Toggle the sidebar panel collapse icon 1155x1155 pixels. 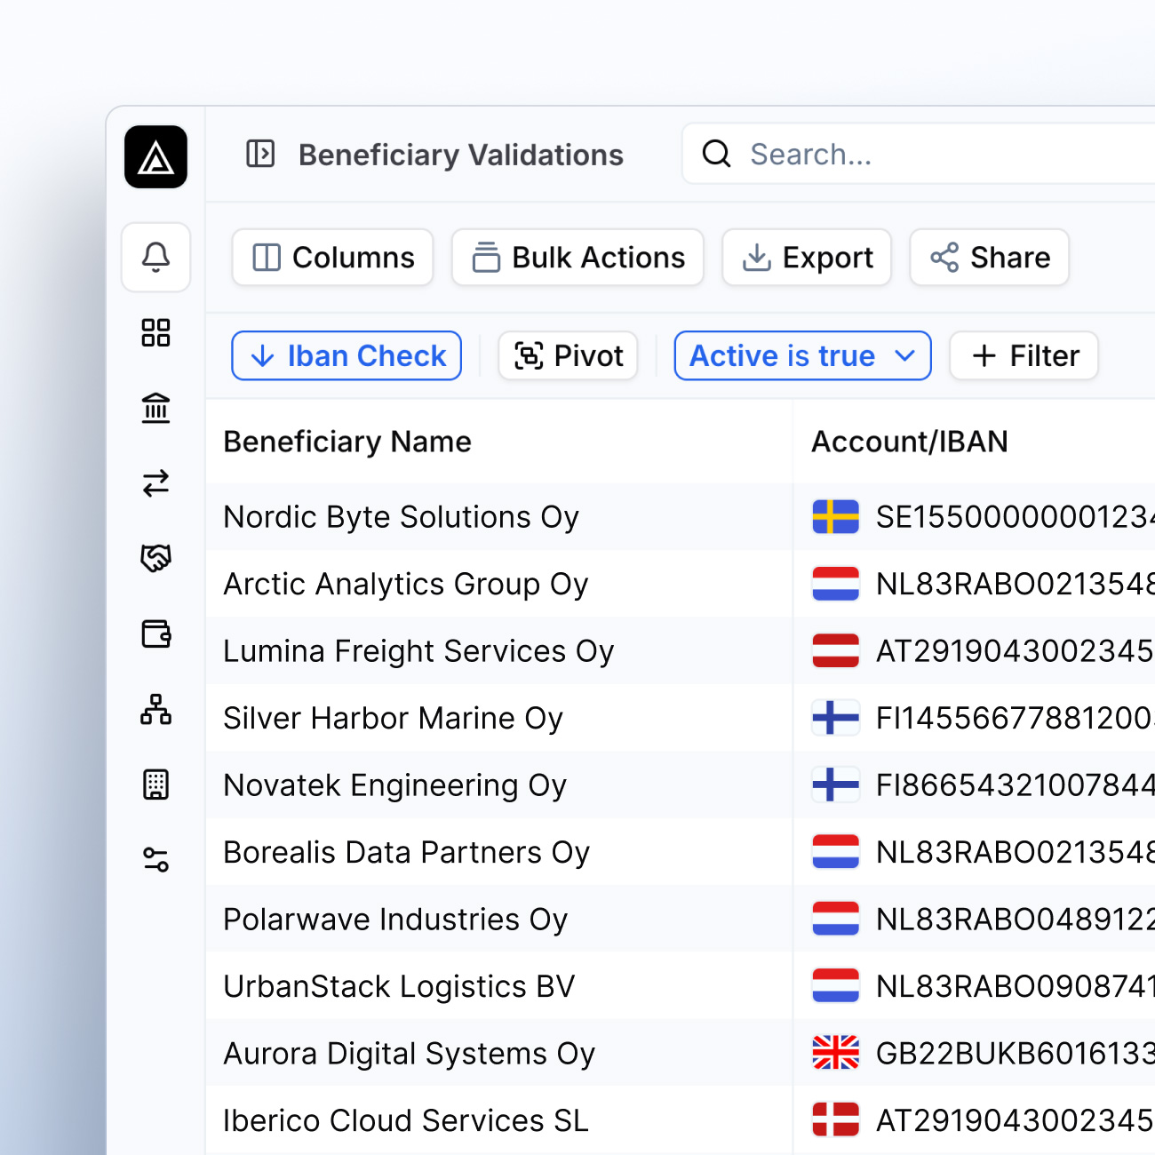pyautogui.click(x=260, y=154)
